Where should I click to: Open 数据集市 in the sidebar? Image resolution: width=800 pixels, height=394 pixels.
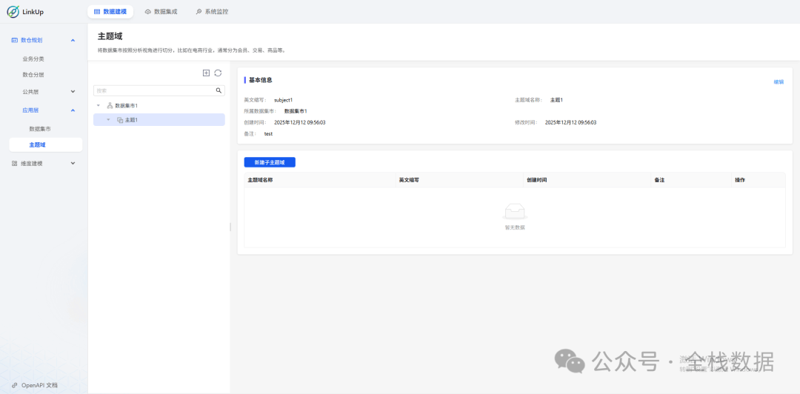[40, 129]
